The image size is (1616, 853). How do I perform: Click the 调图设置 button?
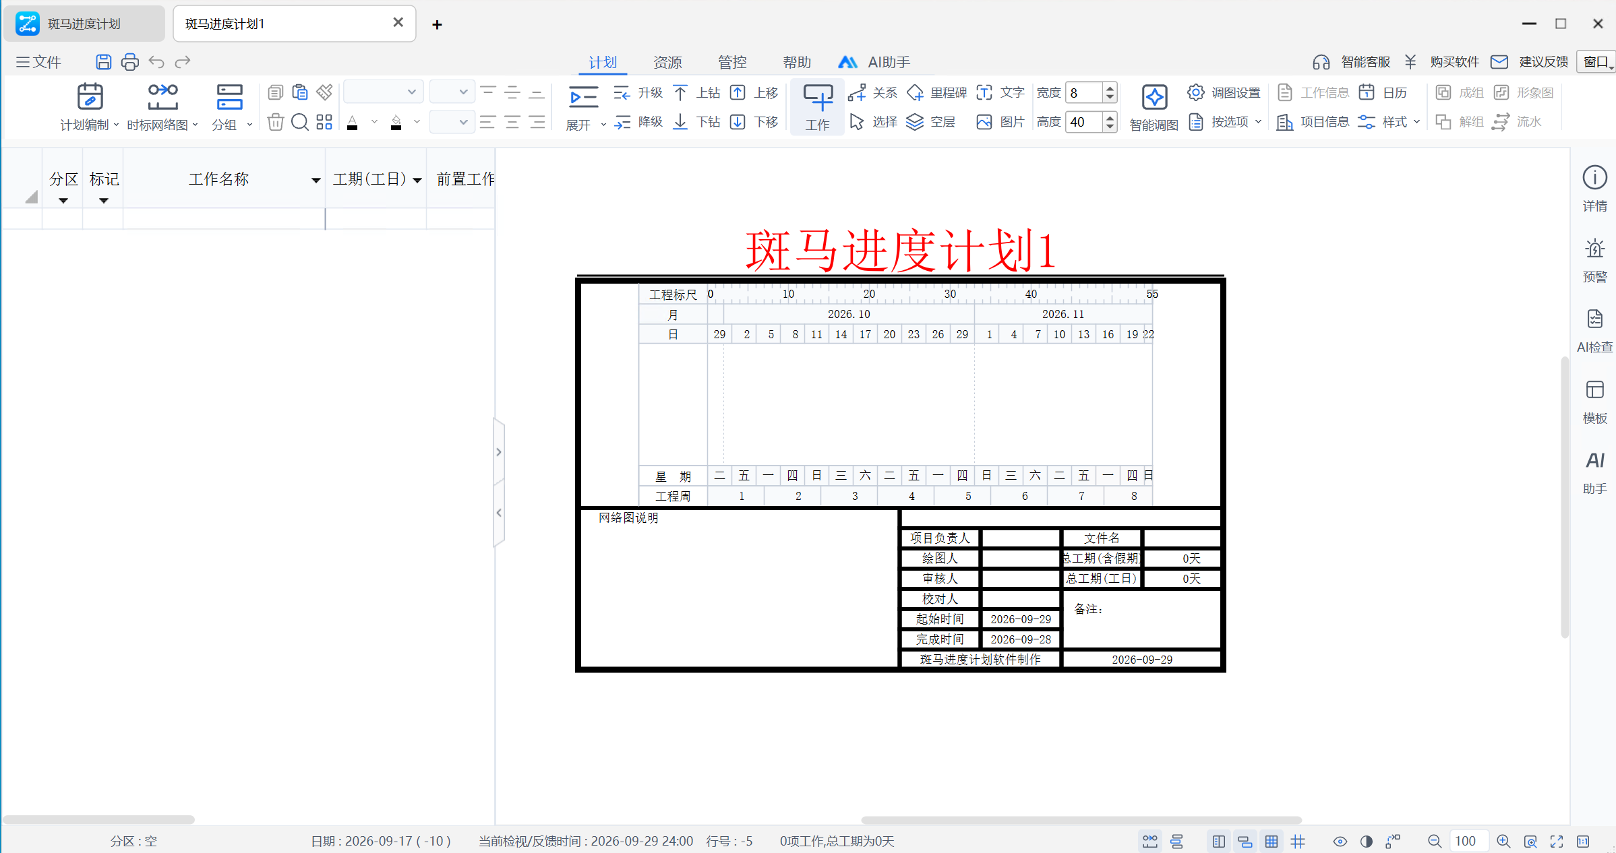tap(1224, 92)
